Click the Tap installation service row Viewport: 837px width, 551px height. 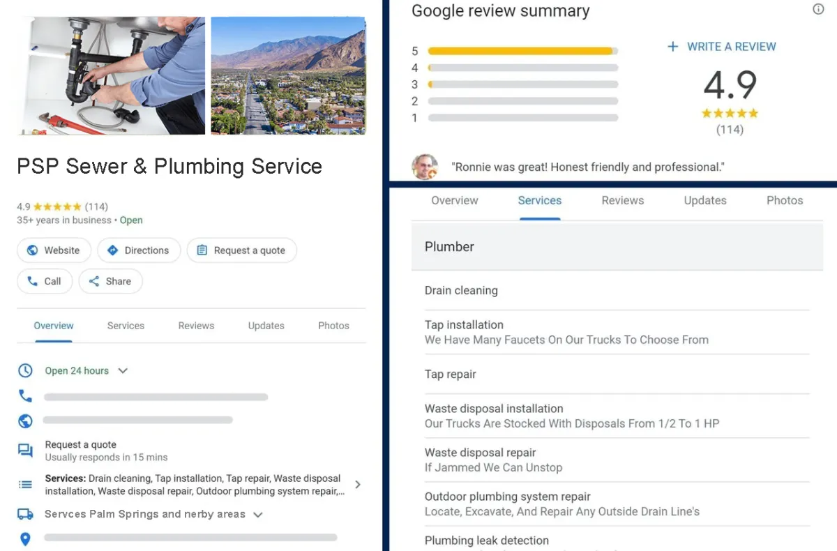coord(617,333)
